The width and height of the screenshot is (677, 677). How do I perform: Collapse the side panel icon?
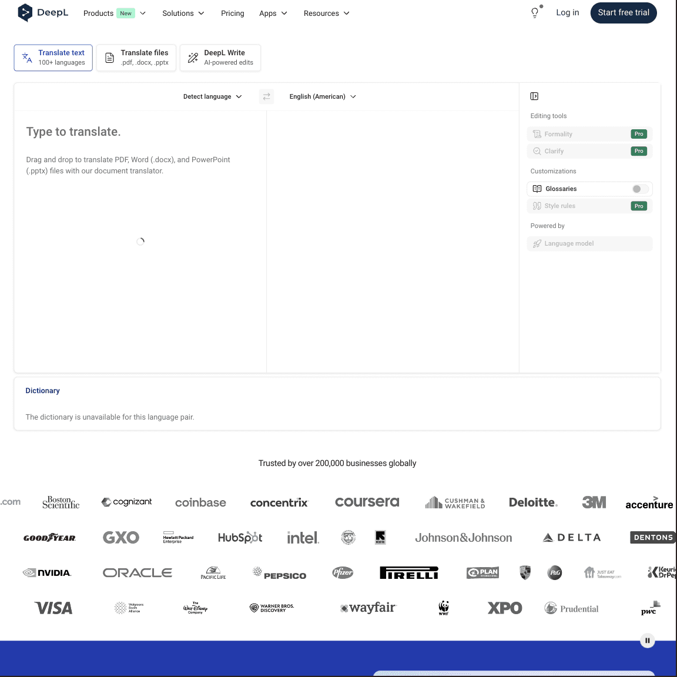(x=534, y=96)
